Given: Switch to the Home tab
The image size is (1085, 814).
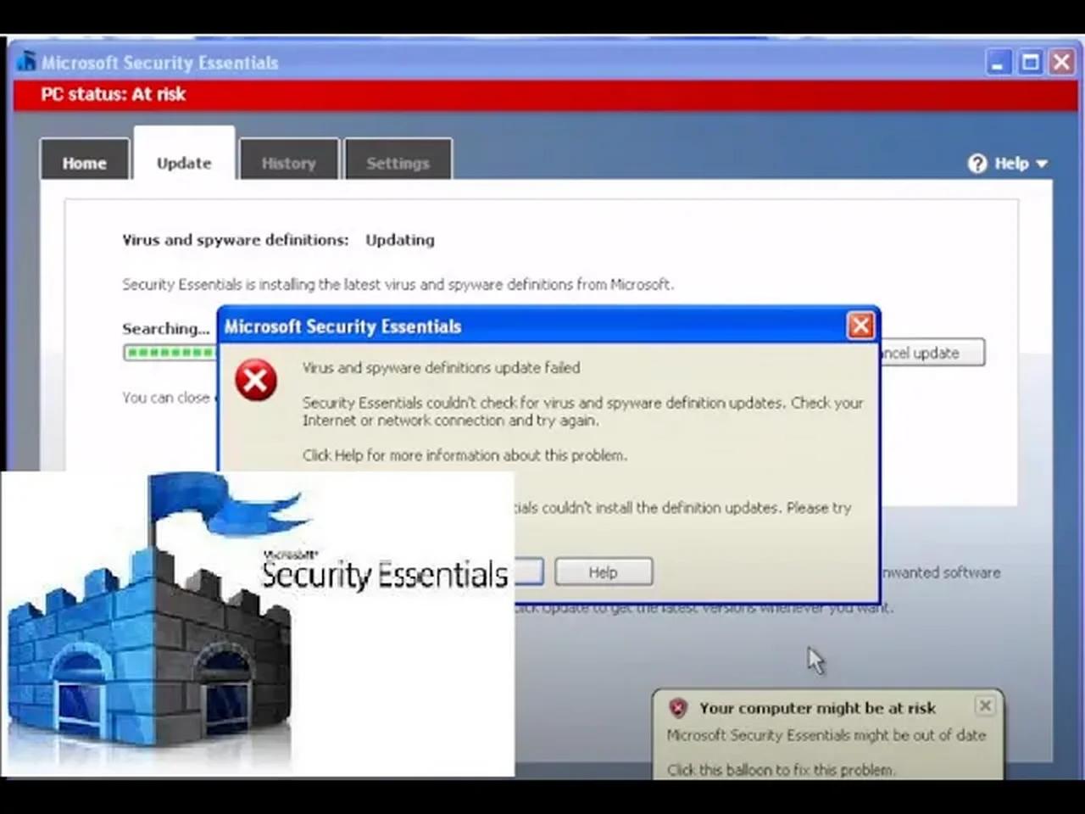Looking at the screenshot, I should click(84, 163).
